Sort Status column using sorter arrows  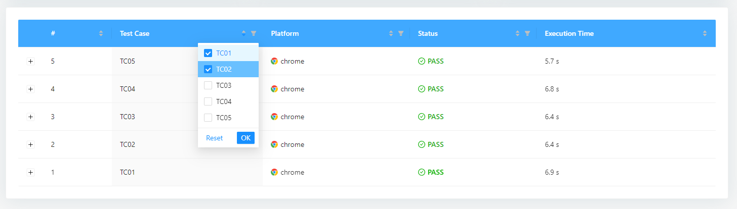(517, 33)
